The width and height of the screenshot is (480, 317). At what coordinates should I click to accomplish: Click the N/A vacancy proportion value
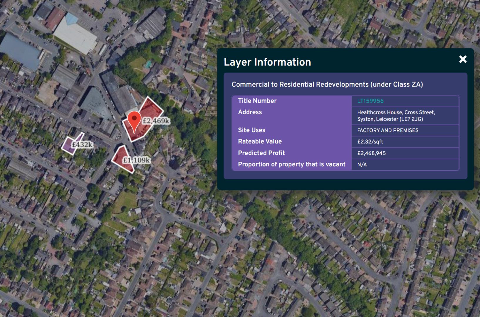(362, 165)
